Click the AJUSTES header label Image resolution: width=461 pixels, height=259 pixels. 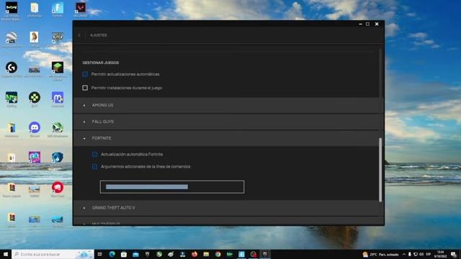click(99, 35)
